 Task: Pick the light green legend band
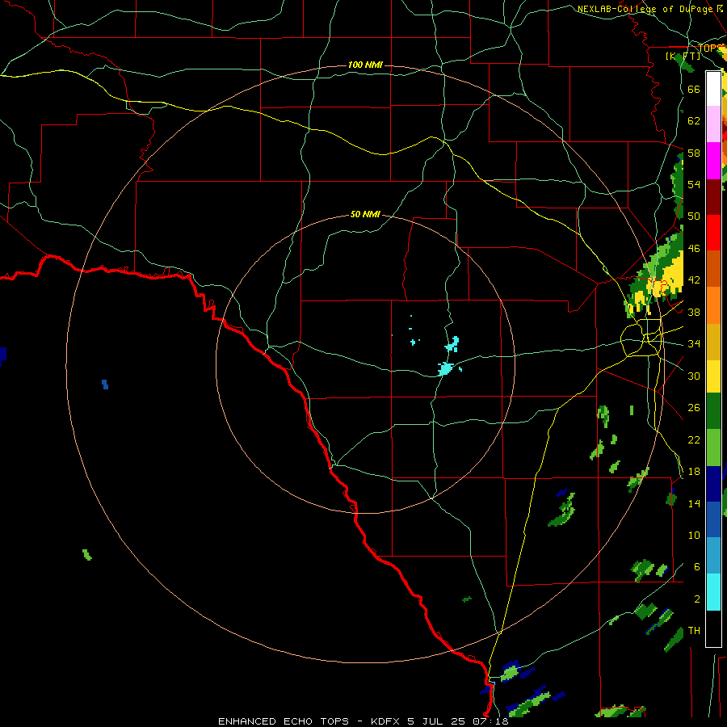tap(713, 448)
